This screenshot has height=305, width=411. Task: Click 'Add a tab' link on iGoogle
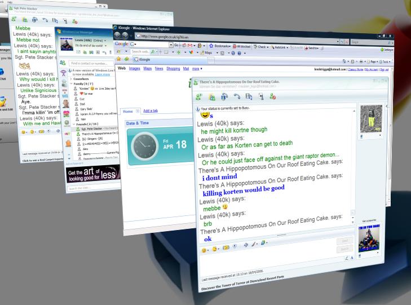tap(151, 110)
